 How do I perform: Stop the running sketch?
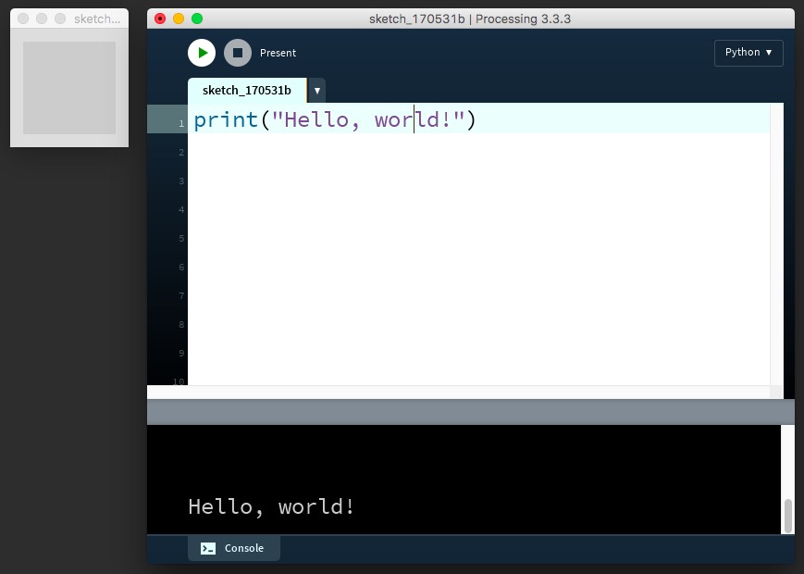point(238,53)
